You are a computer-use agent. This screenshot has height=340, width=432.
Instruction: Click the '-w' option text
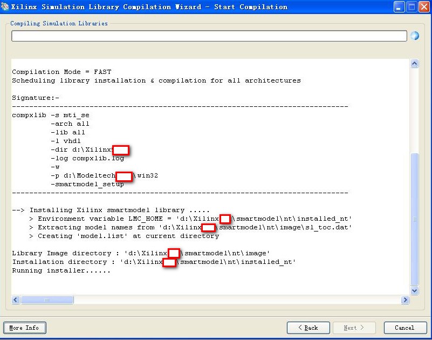click(x=55, y=167)
